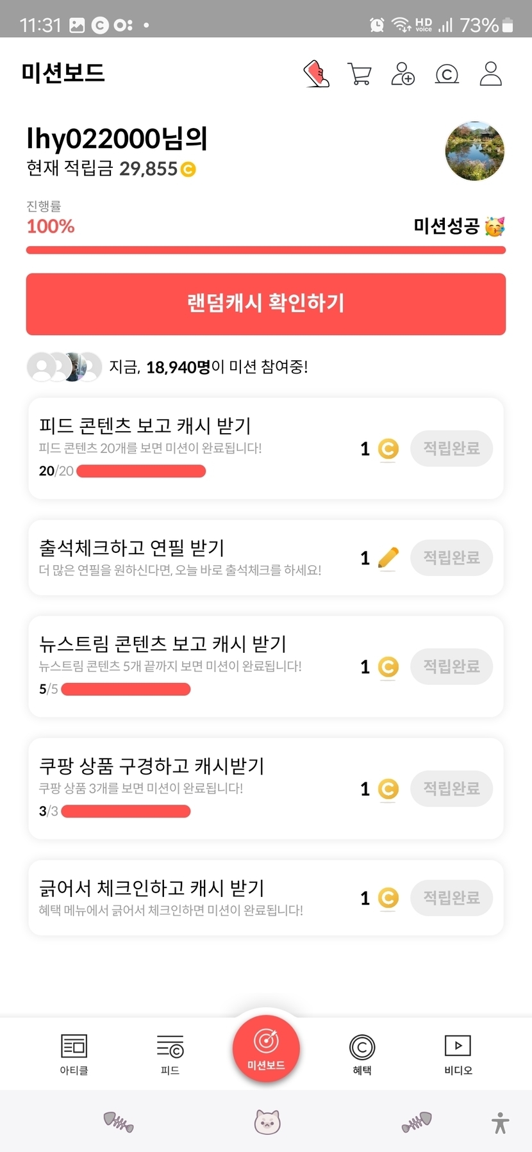Switch to the 피드 tab
The width and height of the screenshot is (532, 1152).
170,1054
